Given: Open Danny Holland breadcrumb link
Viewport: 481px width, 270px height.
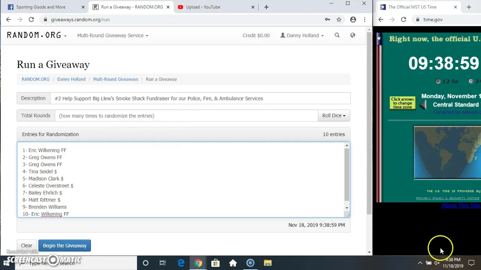Looking at the screenshot, I should tap(71, 79).
